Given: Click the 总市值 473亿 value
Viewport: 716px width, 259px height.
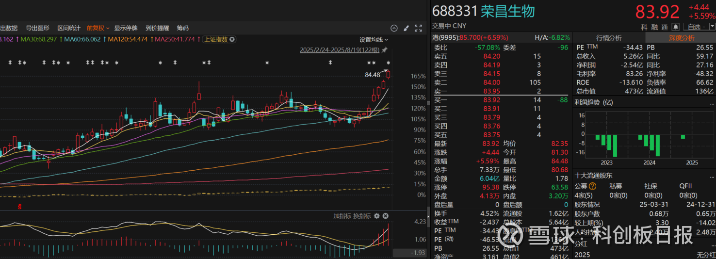Looking at the screenshot, I should [x=634, y=91].
